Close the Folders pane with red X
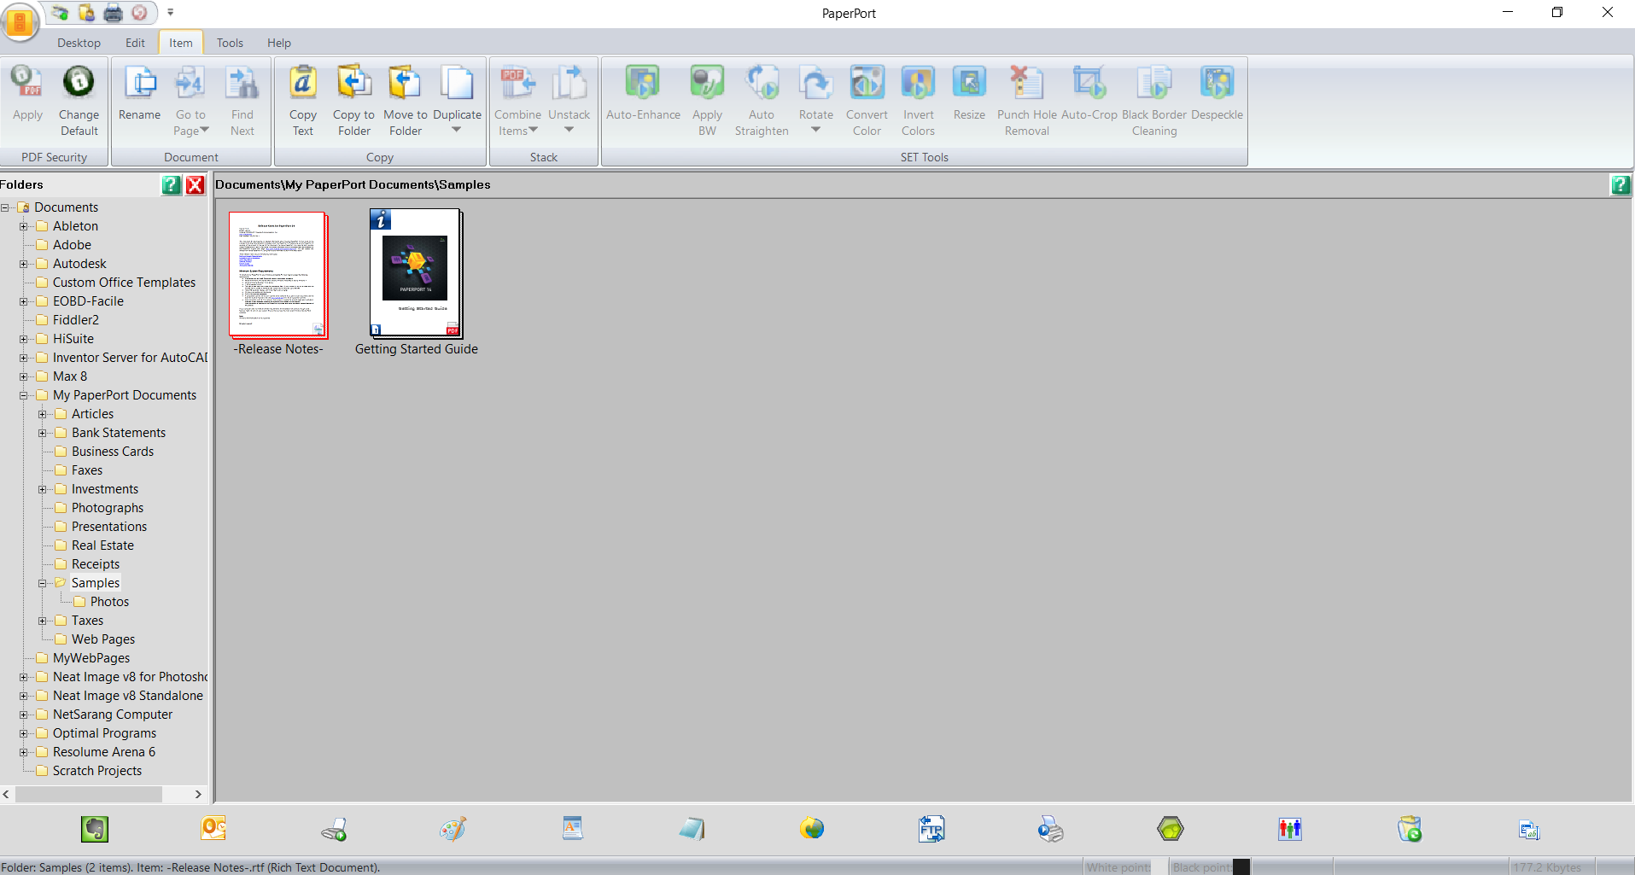This screenshot has height=875, width=1635. (196, 185)
